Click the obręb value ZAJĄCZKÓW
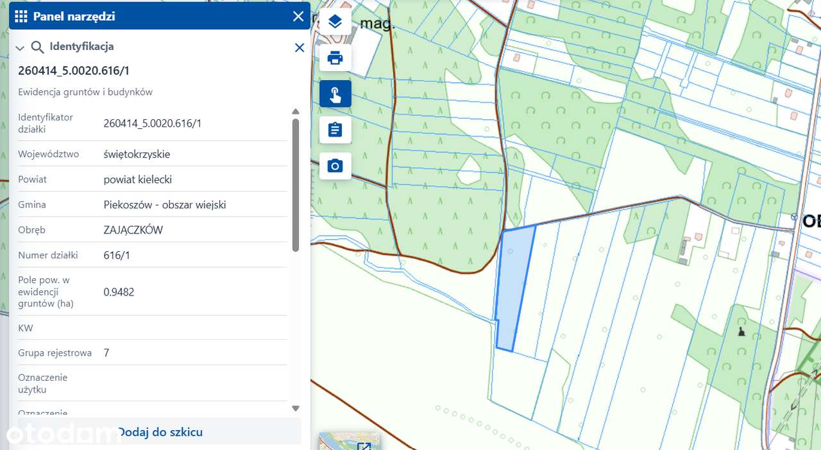 (133, 230)
